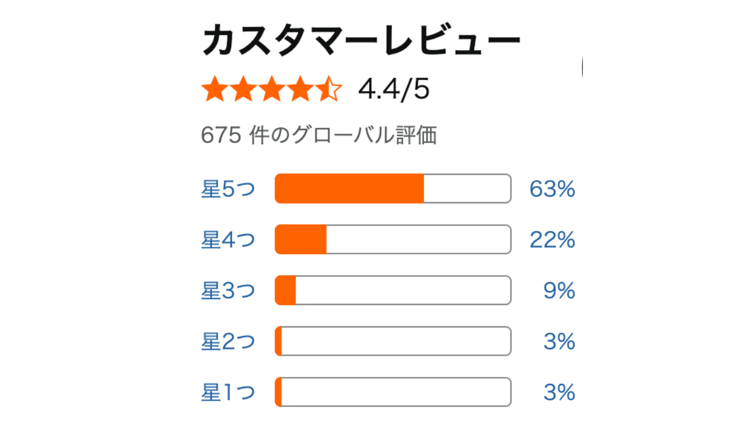Filter reviews by 星3つ
The height and width of the screenshot is (424, 755).
228,291
